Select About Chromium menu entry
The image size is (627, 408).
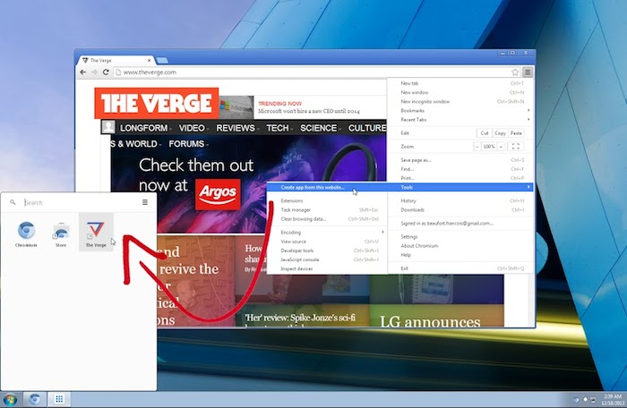pos(460,246)
